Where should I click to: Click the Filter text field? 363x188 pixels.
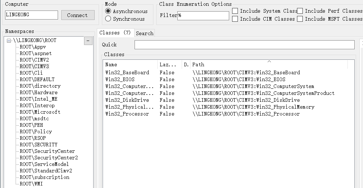[203, 16]
